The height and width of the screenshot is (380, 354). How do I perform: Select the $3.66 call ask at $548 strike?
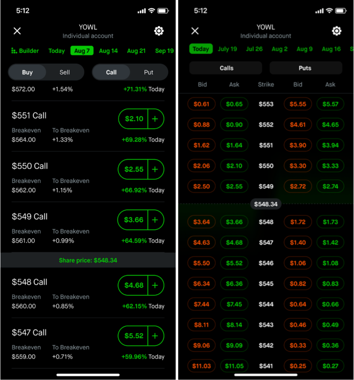click(234, 222)
